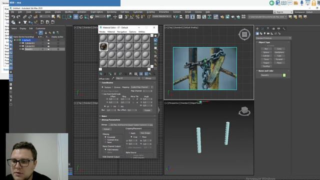Click the Bitmap type button in Material Editor
The width and height of the screenshot is (320, 180).
point(148,78)
